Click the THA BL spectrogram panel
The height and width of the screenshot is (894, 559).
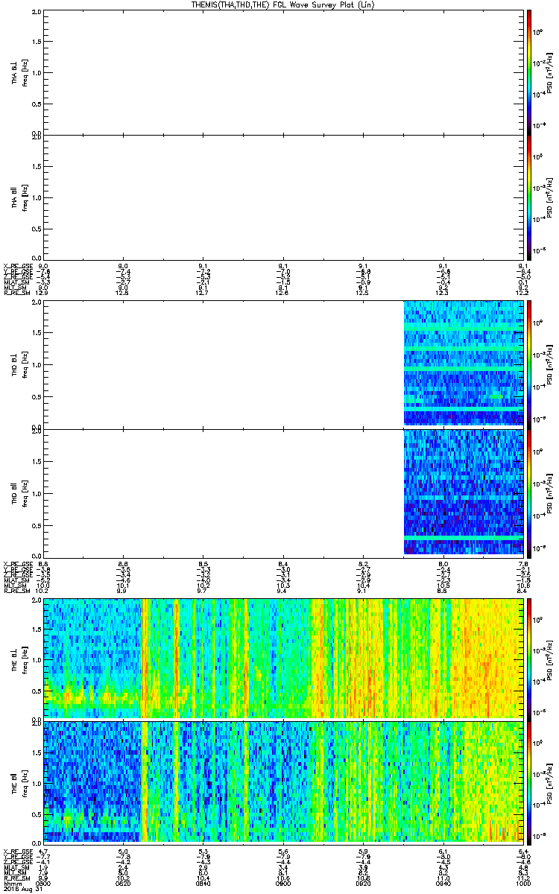point(283,72)
